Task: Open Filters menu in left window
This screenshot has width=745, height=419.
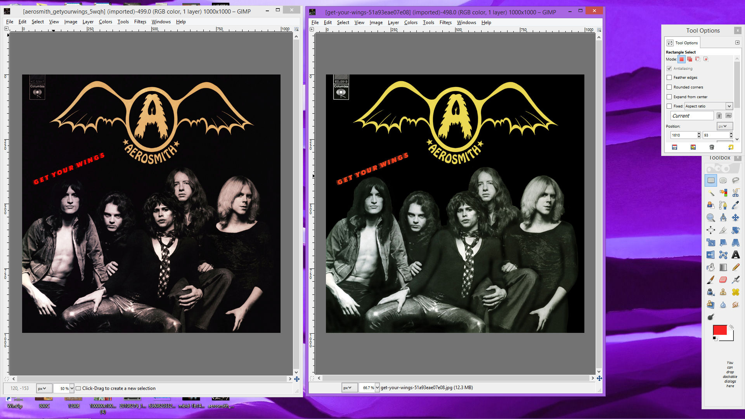Action: [x=140, y=22]
